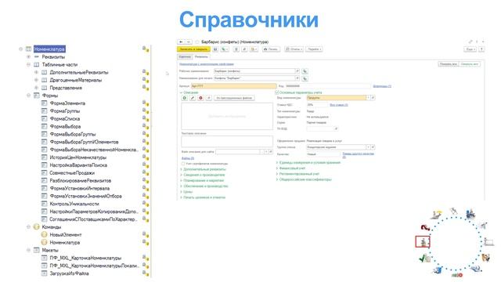
Task: Open the Файлы link
Action: 188,158
